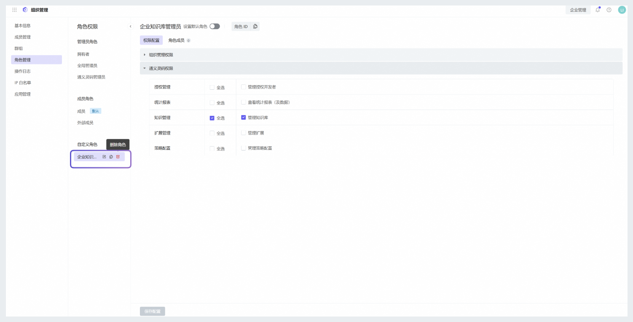Open the LI user avatar menu

[622, 10]
